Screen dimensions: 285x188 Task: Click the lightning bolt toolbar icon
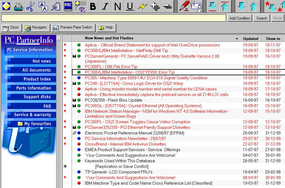[142, 6]
